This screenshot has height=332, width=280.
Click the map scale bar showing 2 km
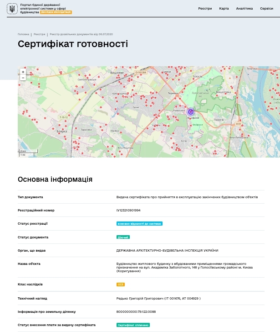[x=29, y=151]
